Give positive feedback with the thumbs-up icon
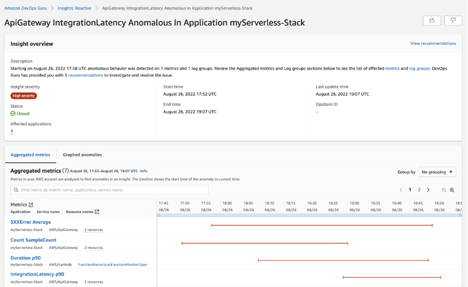This screenshot has width=468, height=287. 431,20
